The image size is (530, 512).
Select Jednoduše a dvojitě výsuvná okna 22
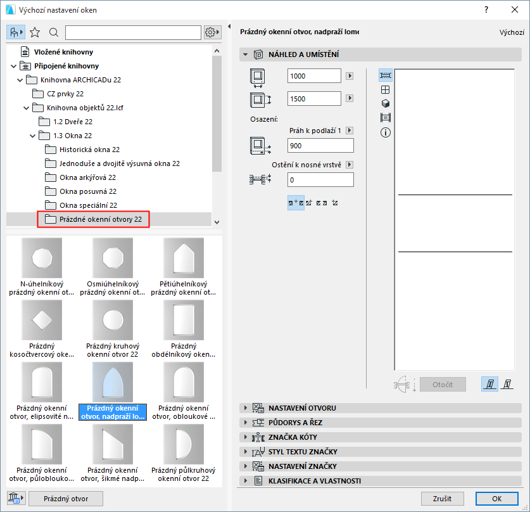pyautogui.click(x=119, y=163)
